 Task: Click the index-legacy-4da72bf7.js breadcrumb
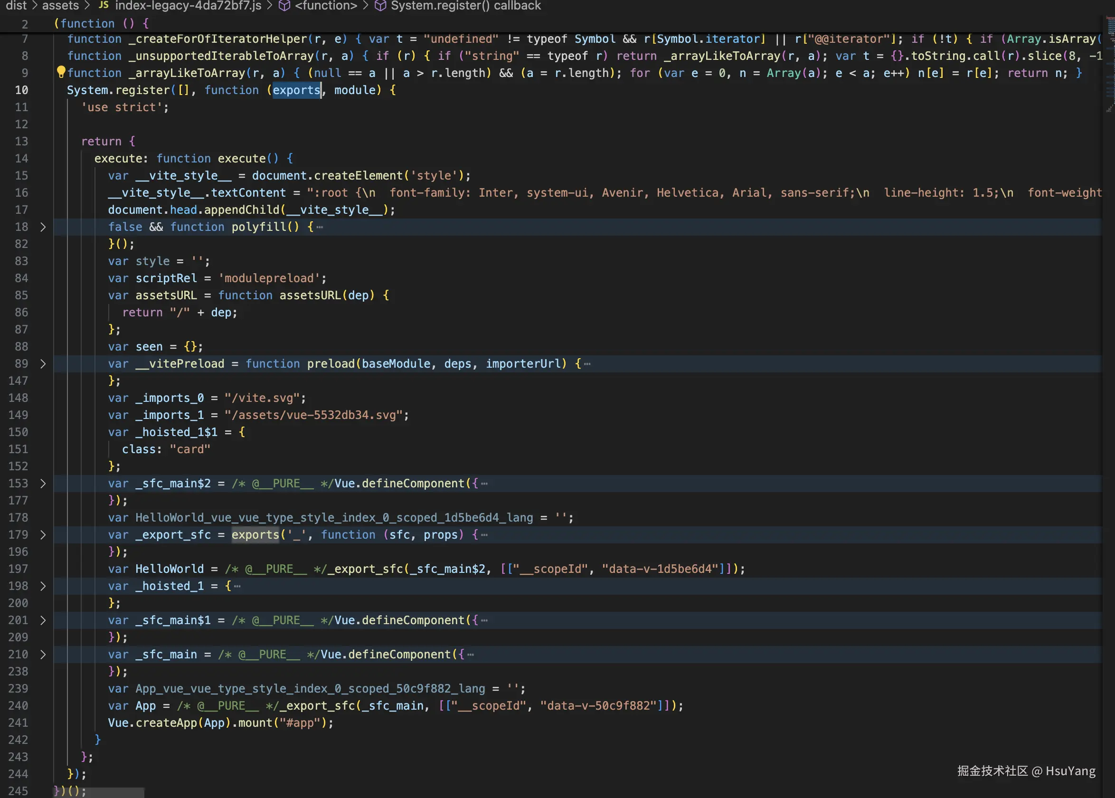tap(188, 5)
